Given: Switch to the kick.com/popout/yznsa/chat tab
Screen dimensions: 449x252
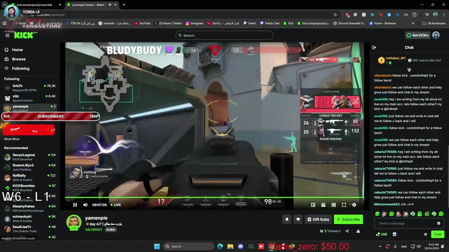Looking at the screenshot, I should point(34,5).
